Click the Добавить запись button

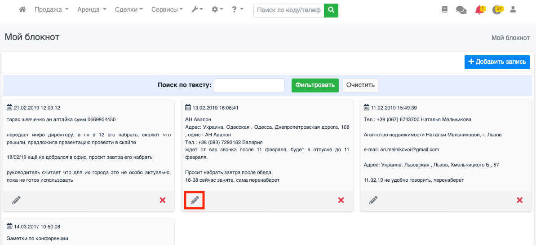497,62
